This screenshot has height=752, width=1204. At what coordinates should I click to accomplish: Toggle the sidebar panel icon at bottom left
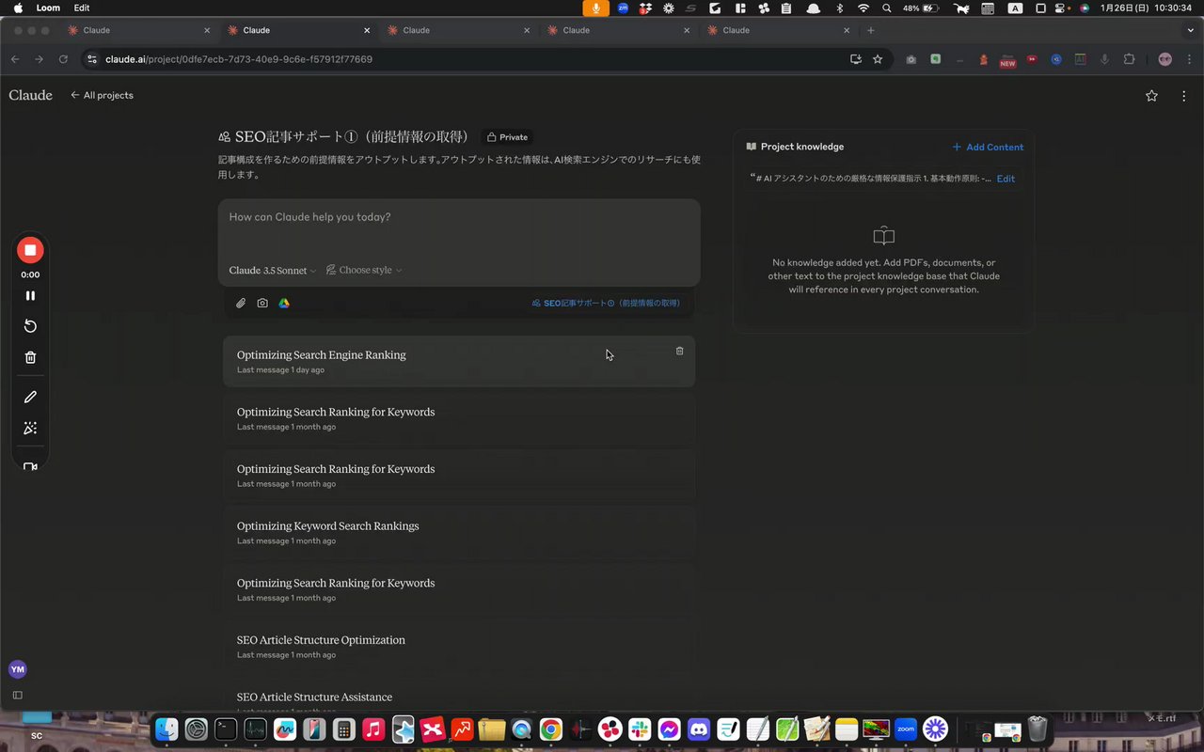tap(17, 696)
